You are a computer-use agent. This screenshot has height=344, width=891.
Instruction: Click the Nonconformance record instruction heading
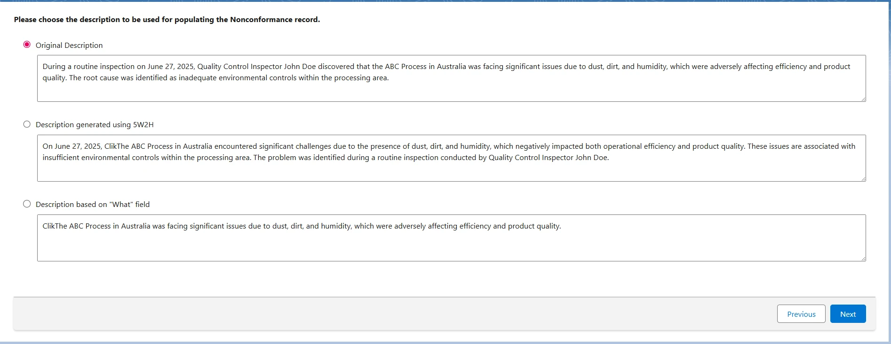point(167,20)
